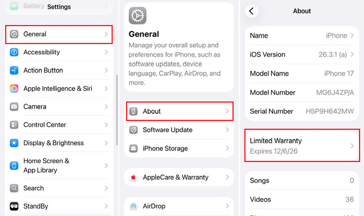Click the Name iPhone value
Image resolution: width=364 pixels, height=216 pixels.
click(336, 35)
